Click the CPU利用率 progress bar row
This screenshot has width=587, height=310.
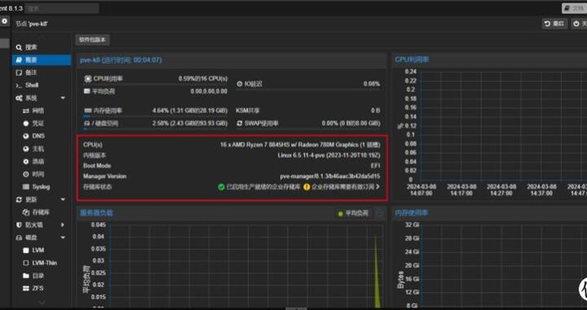156,85
